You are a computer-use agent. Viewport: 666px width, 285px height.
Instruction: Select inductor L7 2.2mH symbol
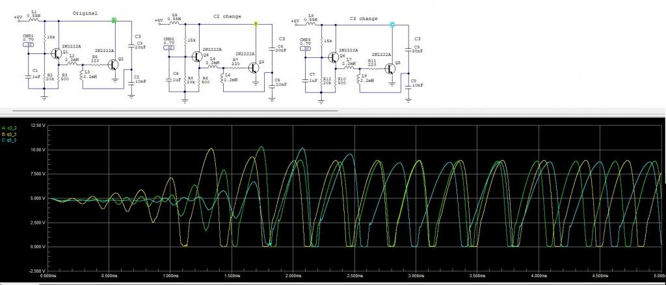click(x=349, y=68)
